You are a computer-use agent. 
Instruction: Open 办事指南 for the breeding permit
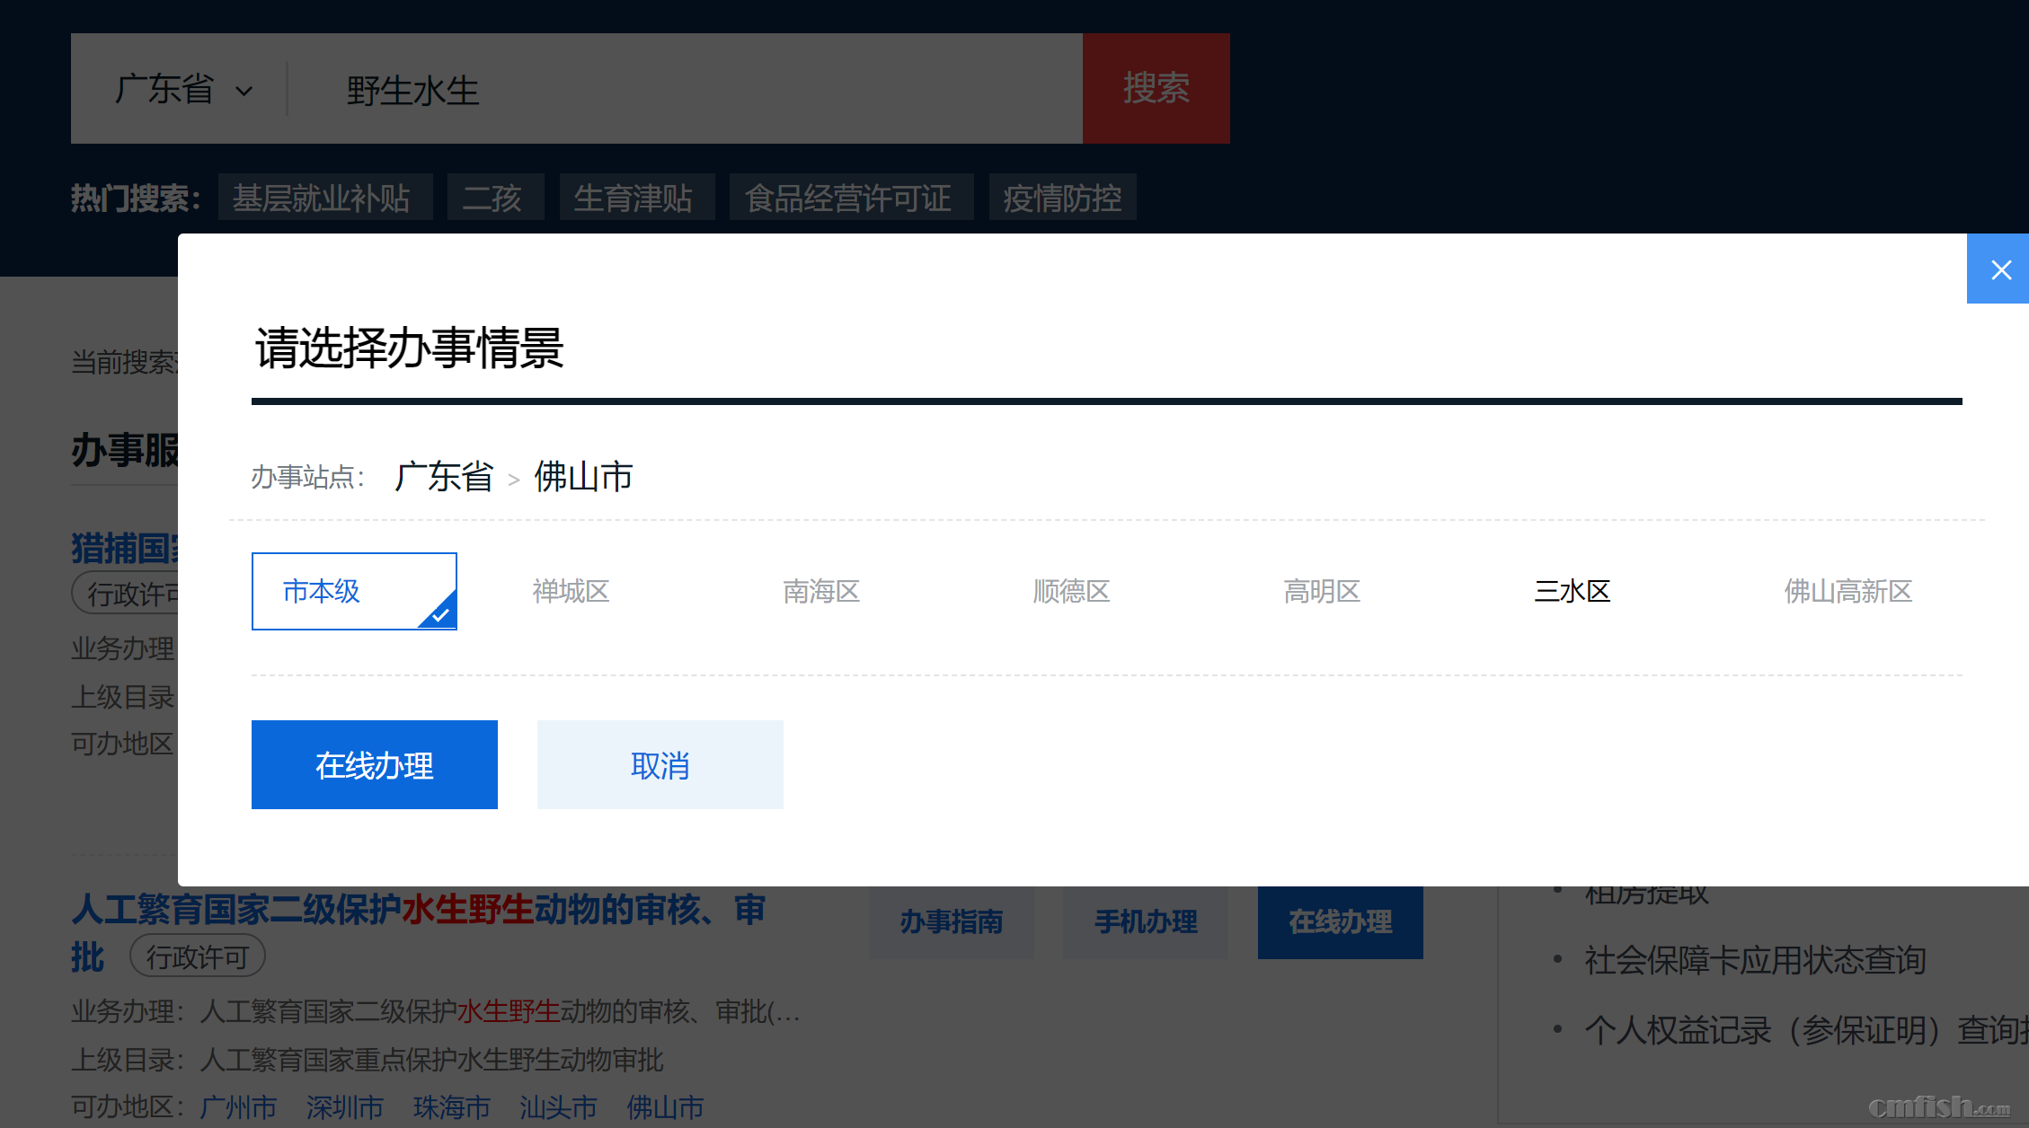951,921
